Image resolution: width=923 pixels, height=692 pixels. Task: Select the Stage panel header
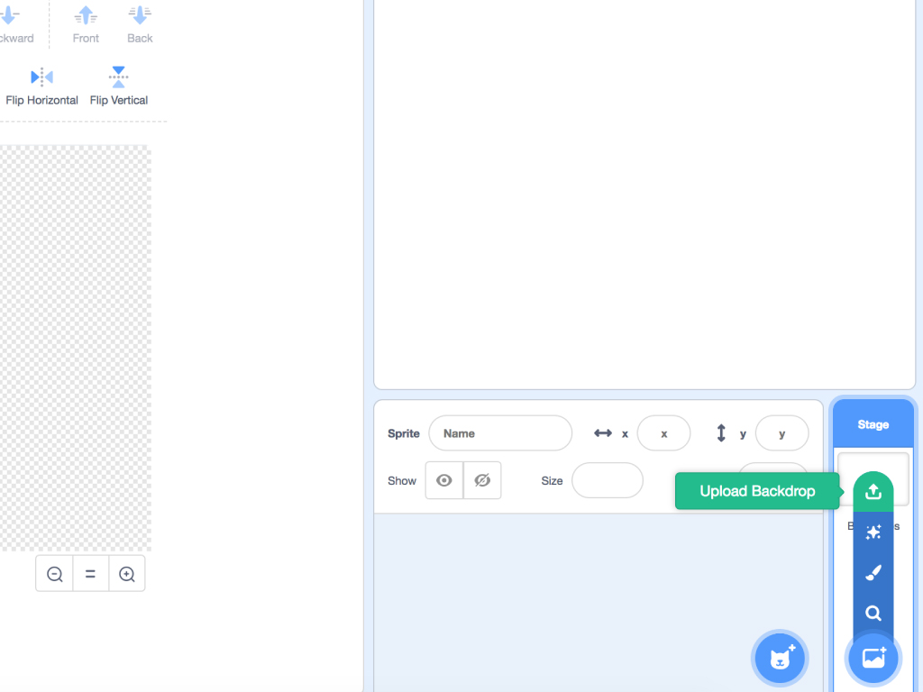873,424
